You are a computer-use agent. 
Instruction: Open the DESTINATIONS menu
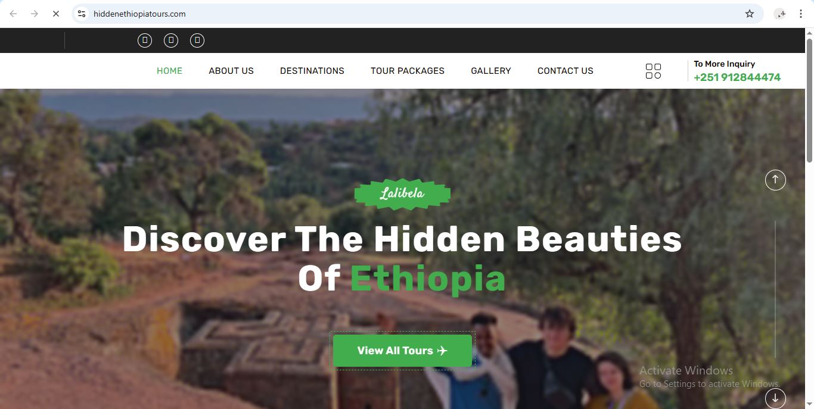tap(312, 71)
